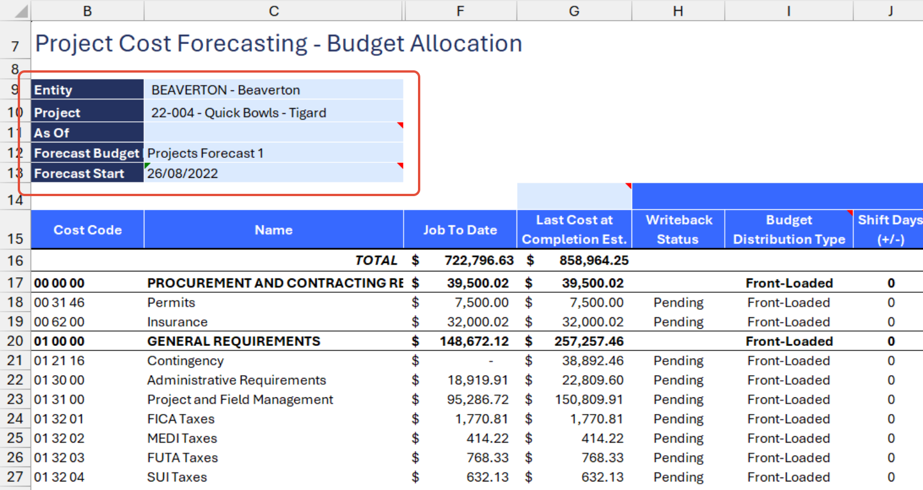Click the Insurance row Pending status cell
The image size is (923, 490).
point(678,322)
